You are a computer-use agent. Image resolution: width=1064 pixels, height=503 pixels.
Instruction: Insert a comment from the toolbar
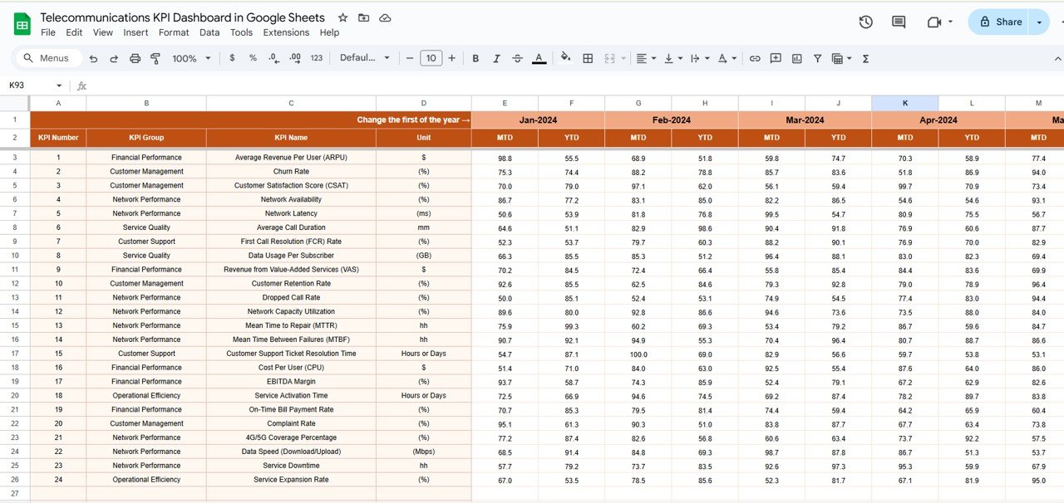pyautogui.click(x=776, y=58)
